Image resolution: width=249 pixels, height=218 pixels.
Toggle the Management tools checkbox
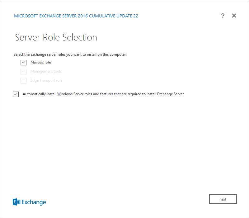point(24,72)
